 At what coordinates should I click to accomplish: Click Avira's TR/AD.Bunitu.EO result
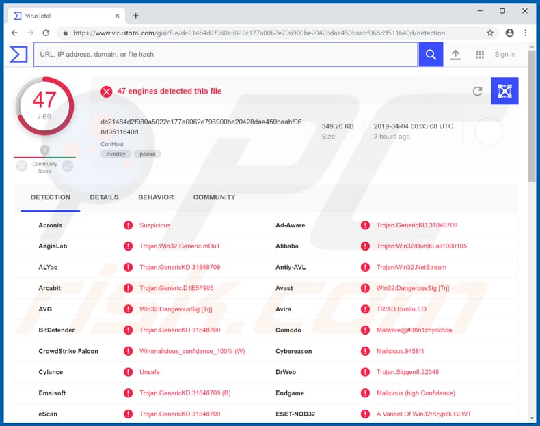401,309
